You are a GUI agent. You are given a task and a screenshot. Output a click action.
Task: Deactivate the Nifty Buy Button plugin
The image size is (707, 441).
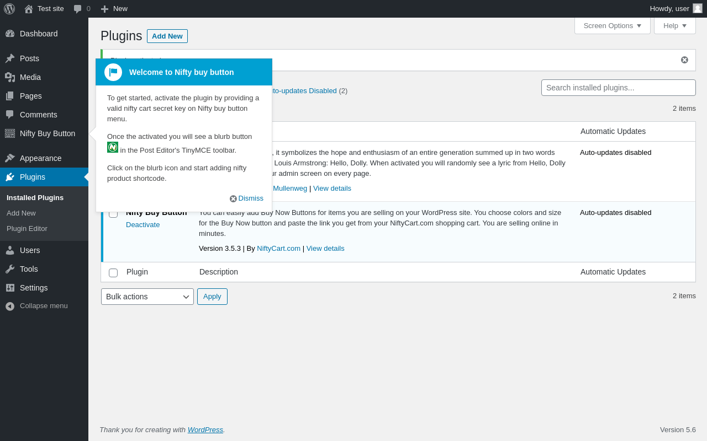(143, 224)
